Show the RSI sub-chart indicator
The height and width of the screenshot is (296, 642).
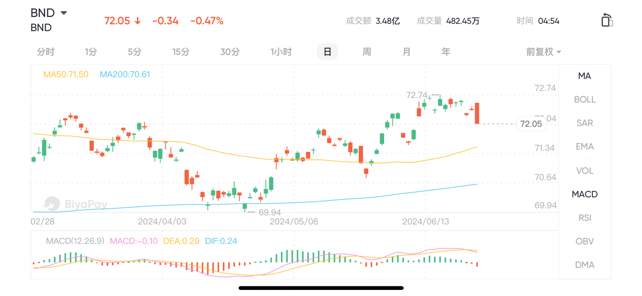[585, 217]
